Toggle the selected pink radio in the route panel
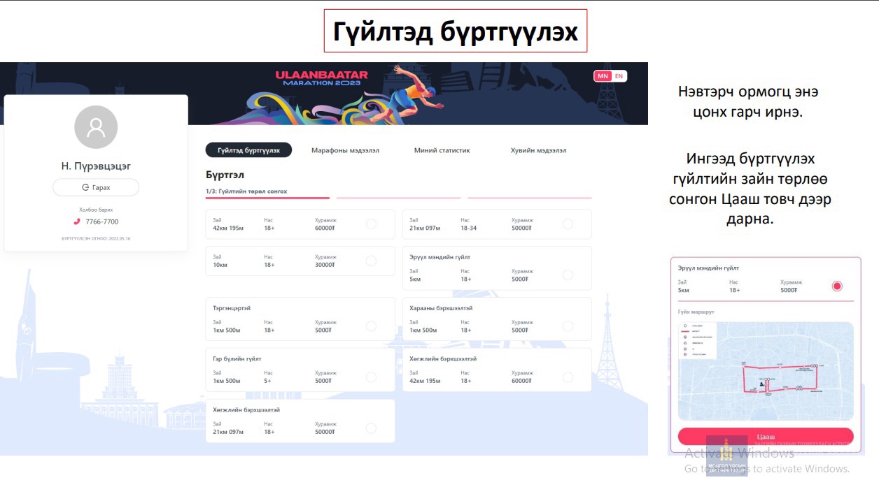The width and height of the screenshot is (879, 494). point(837,286)
